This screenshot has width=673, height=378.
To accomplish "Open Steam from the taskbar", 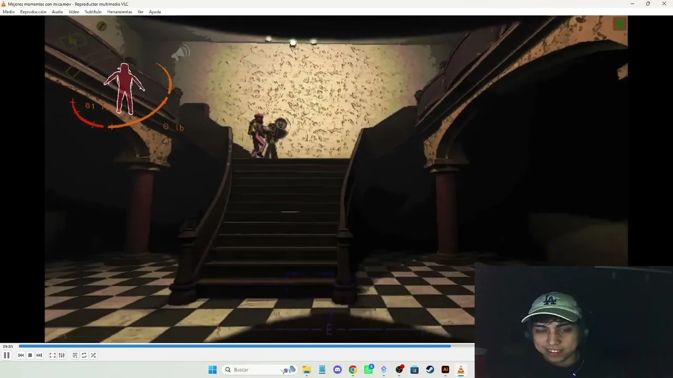I will 430,370.
